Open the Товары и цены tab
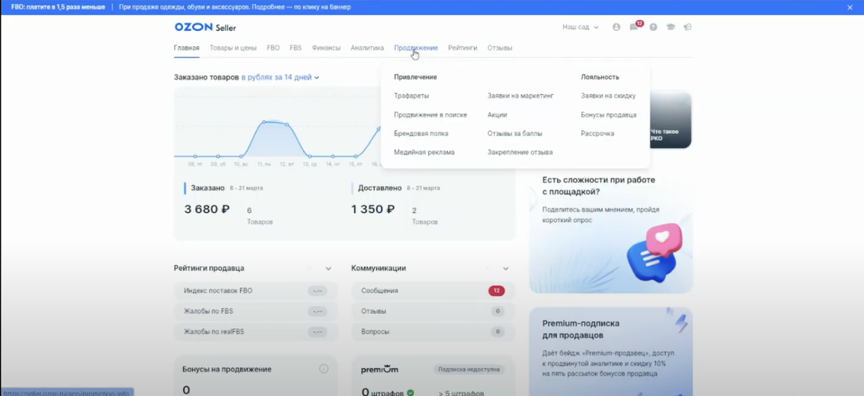Image resolution: width=864 pixels, height=396 pixels. 233,48
